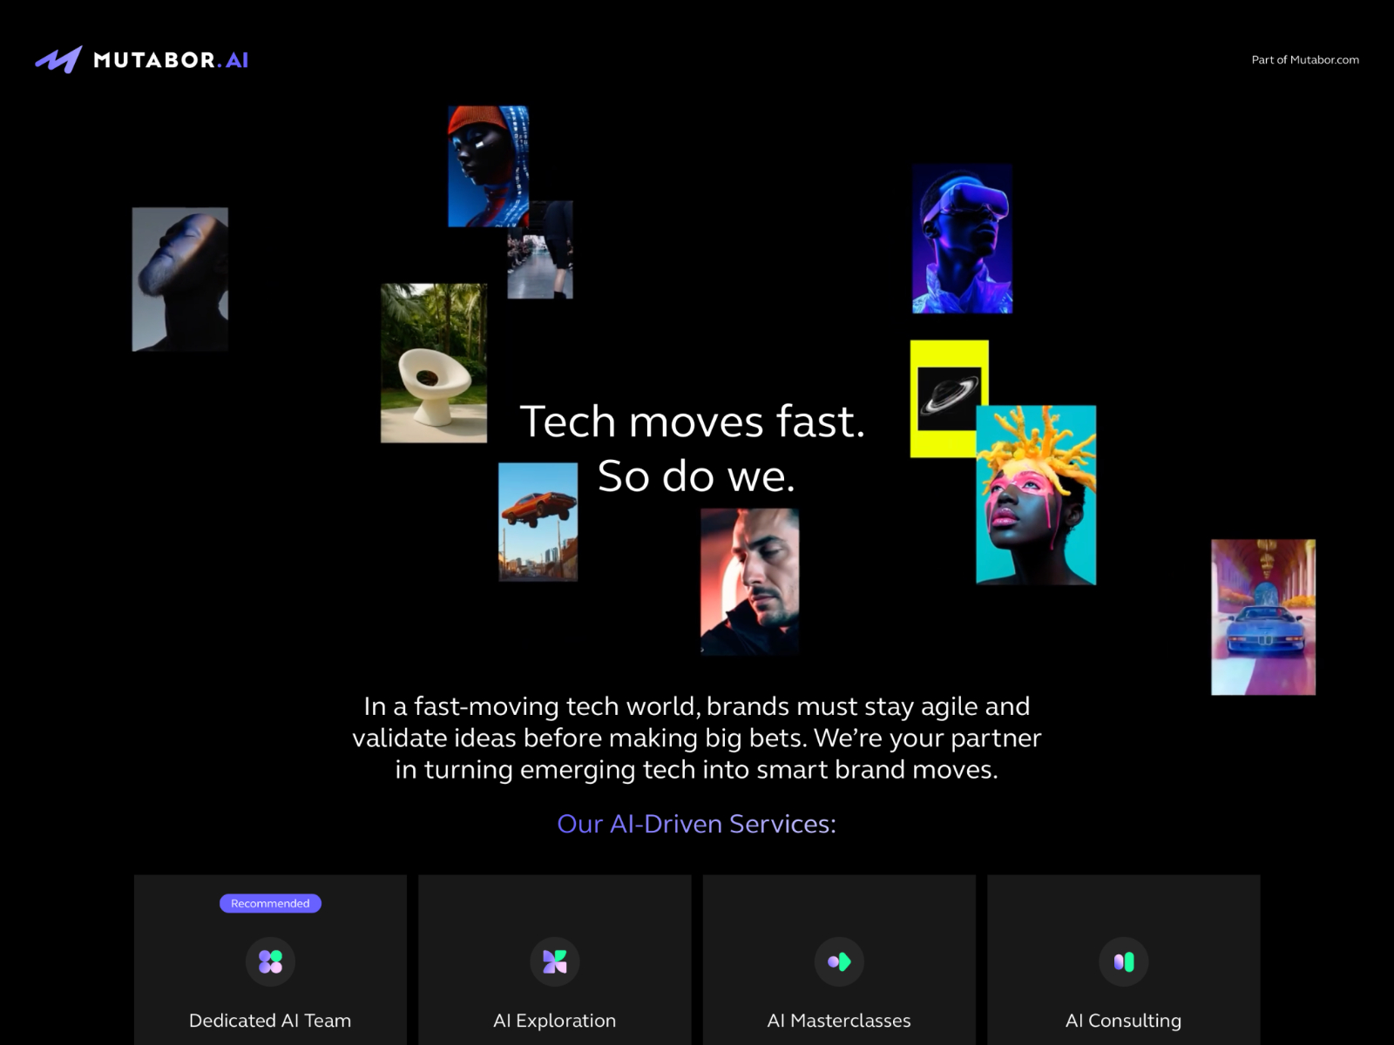Viewport: 1394px width, 1045px height.
Task: Click the red-hooded figure portrait image
Action: pos(488,166)
